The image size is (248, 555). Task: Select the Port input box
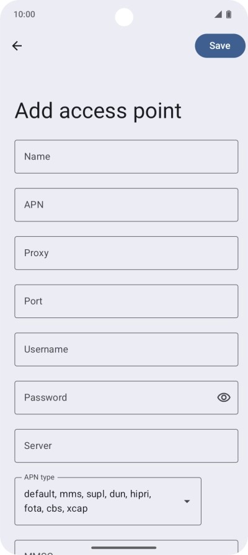point(126,301)
